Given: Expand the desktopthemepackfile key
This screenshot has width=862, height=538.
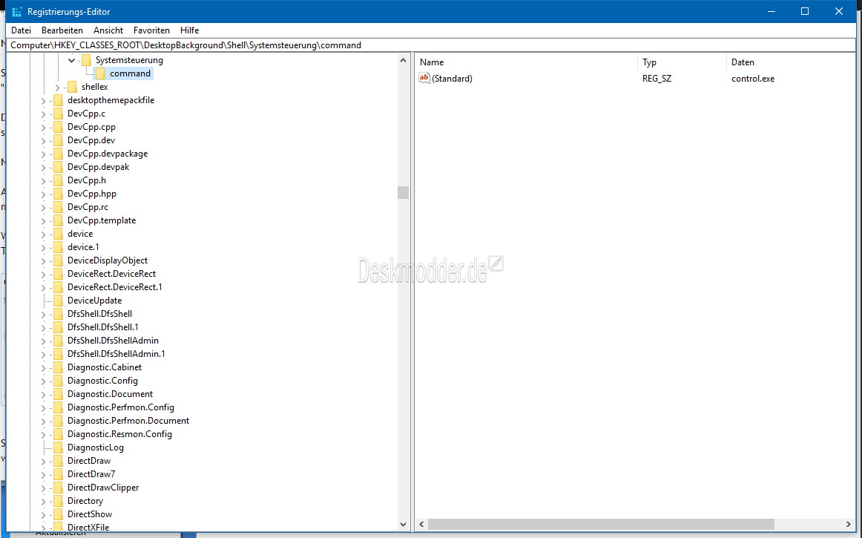Looking at the screenshot, I should tap(44, 100).
